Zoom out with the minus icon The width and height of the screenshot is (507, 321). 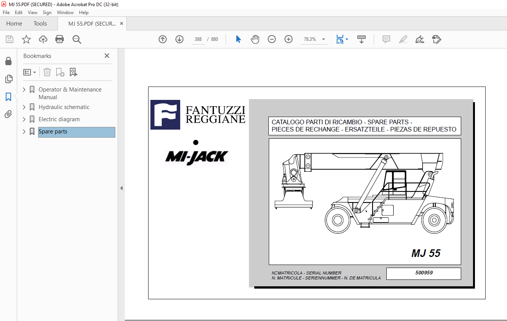pos(272,39)
